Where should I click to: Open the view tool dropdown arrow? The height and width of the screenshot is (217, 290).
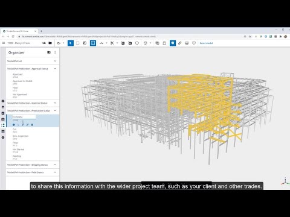click(150, 43)
